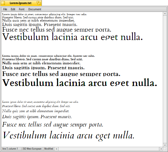The width and height of the screenshot is (168, 152).
Task: Click the italic 'Nulla quis sem at nibh' line
Action: tap(36, 111)
